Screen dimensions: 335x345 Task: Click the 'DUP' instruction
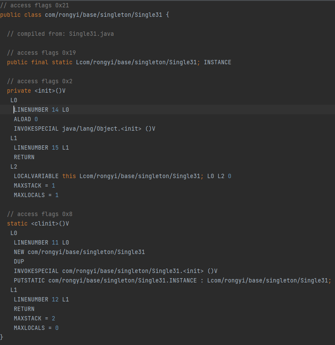click(19, 261)
